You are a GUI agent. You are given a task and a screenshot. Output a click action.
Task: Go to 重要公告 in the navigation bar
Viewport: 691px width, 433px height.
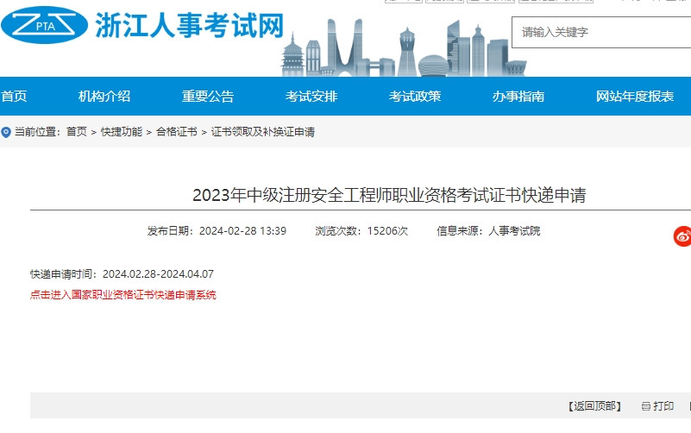(208, 97)
